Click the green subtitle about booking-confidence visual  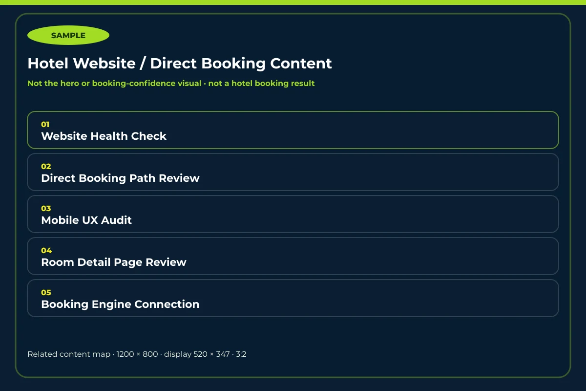[x=171, y=84]
